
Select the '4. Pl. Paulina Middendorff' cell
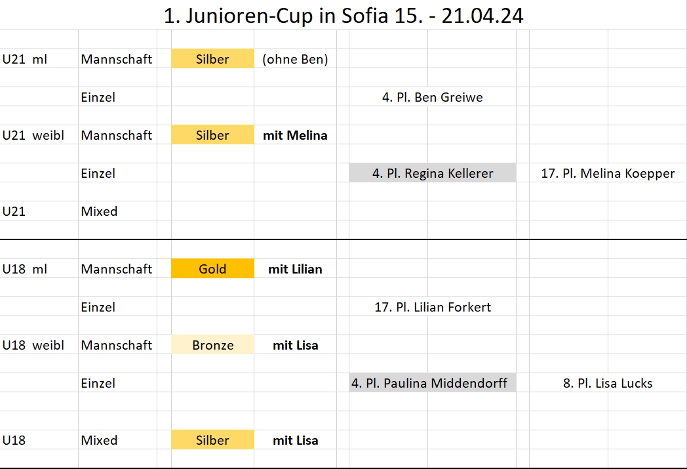click(432, 383)
